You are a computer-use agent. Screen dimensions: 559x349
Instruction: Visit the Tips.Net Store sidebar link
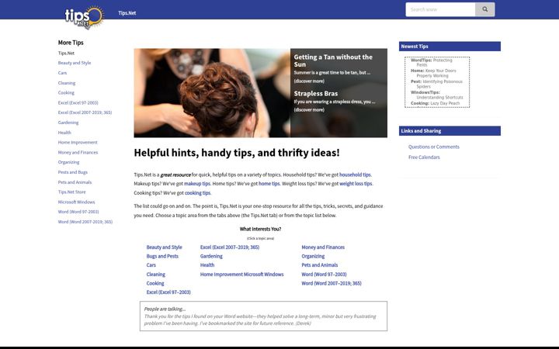[x=71, y=192]
